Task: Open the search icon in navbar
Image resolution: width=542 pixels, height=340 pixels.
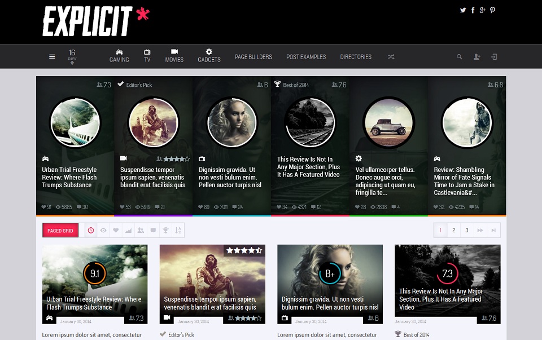Action: 460,56
